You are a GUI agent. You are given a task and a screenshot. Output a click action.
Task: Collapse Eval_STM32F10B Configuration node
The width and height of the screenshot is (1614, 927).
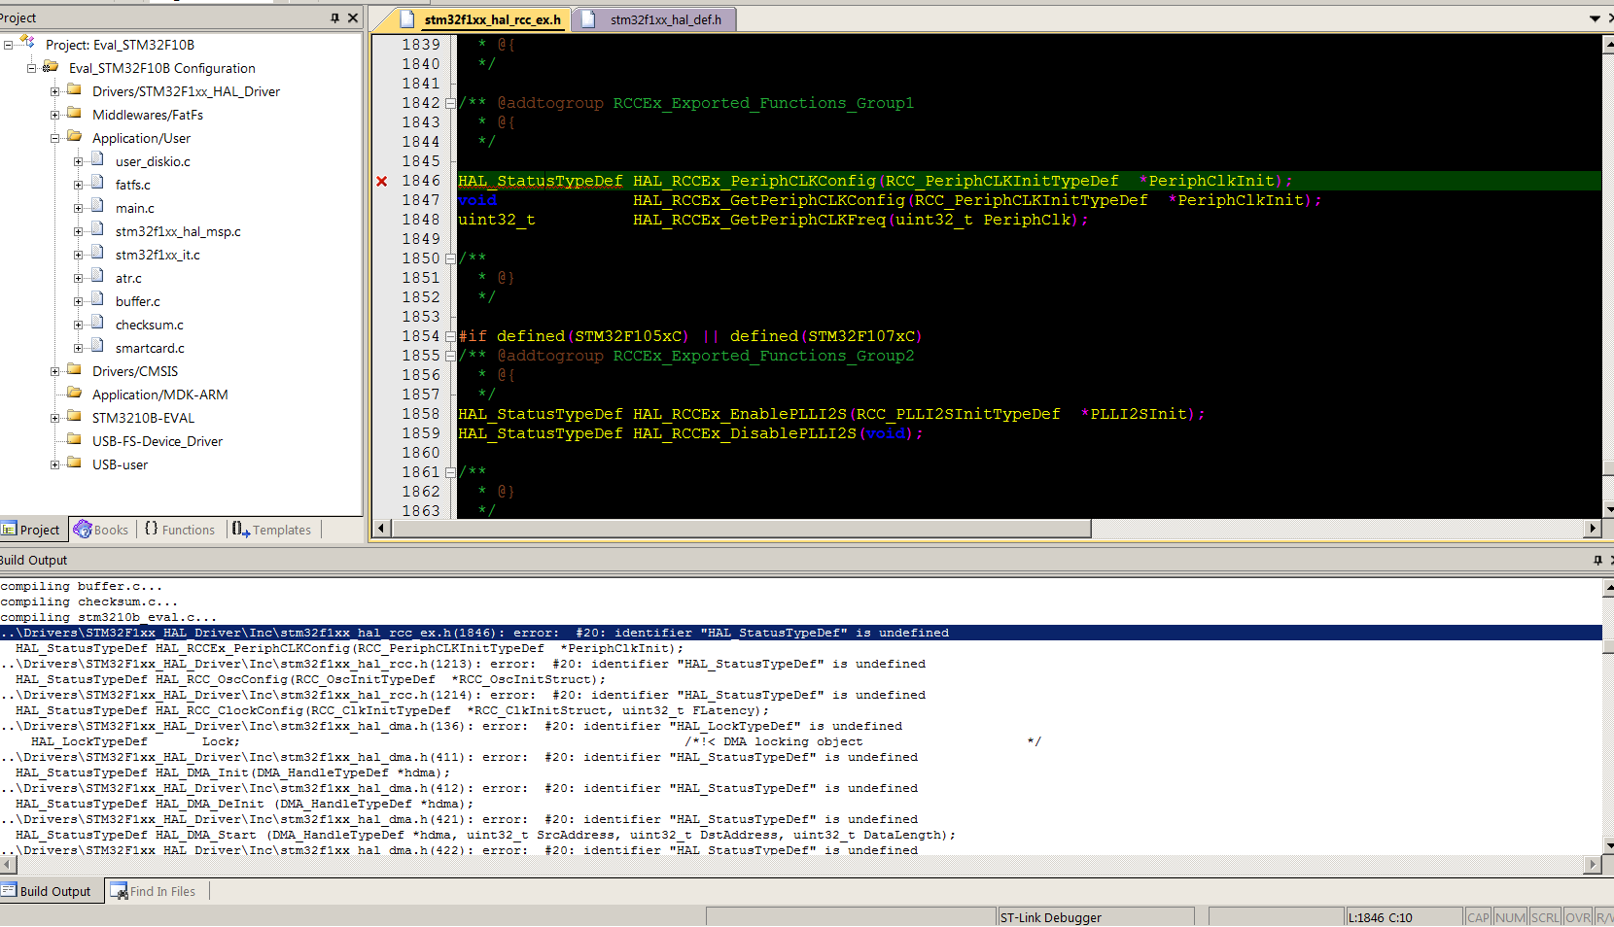click(31, 68)
